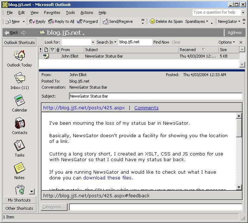Click the Type a question for help box
This screenshot has width=248, height=223.
[217, 13]
